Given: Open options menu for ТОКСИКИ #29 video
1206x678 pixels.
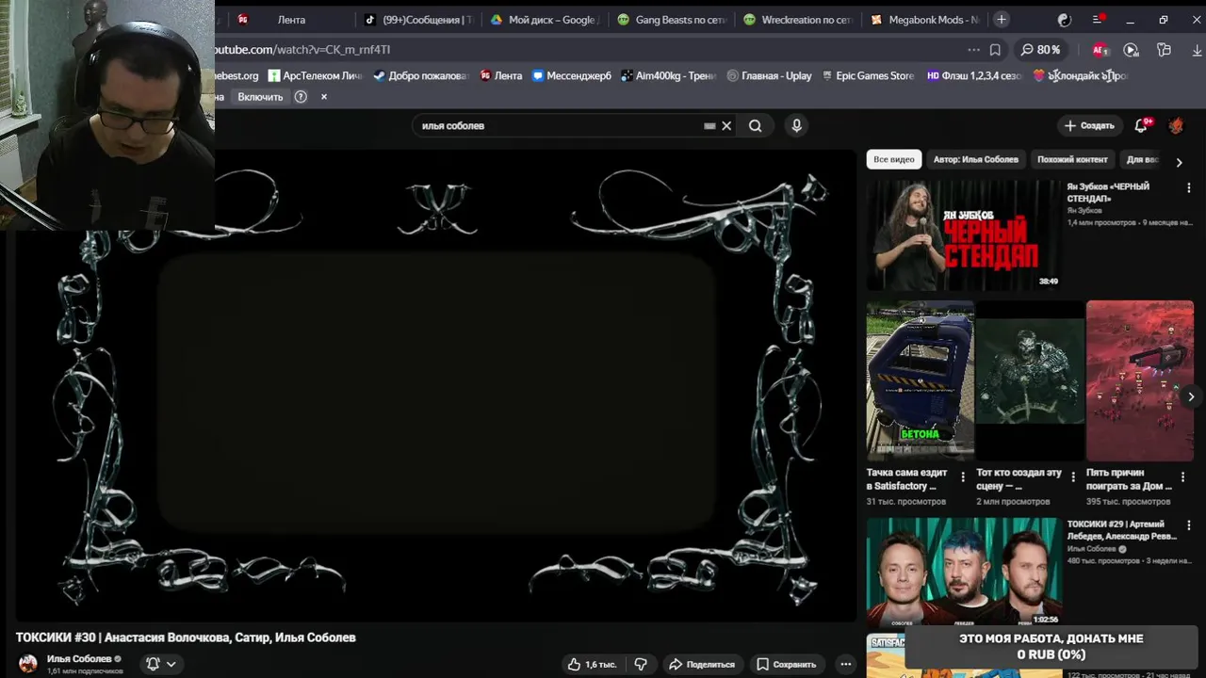Looking at the screenshot, I should (x=1189, y=525).
